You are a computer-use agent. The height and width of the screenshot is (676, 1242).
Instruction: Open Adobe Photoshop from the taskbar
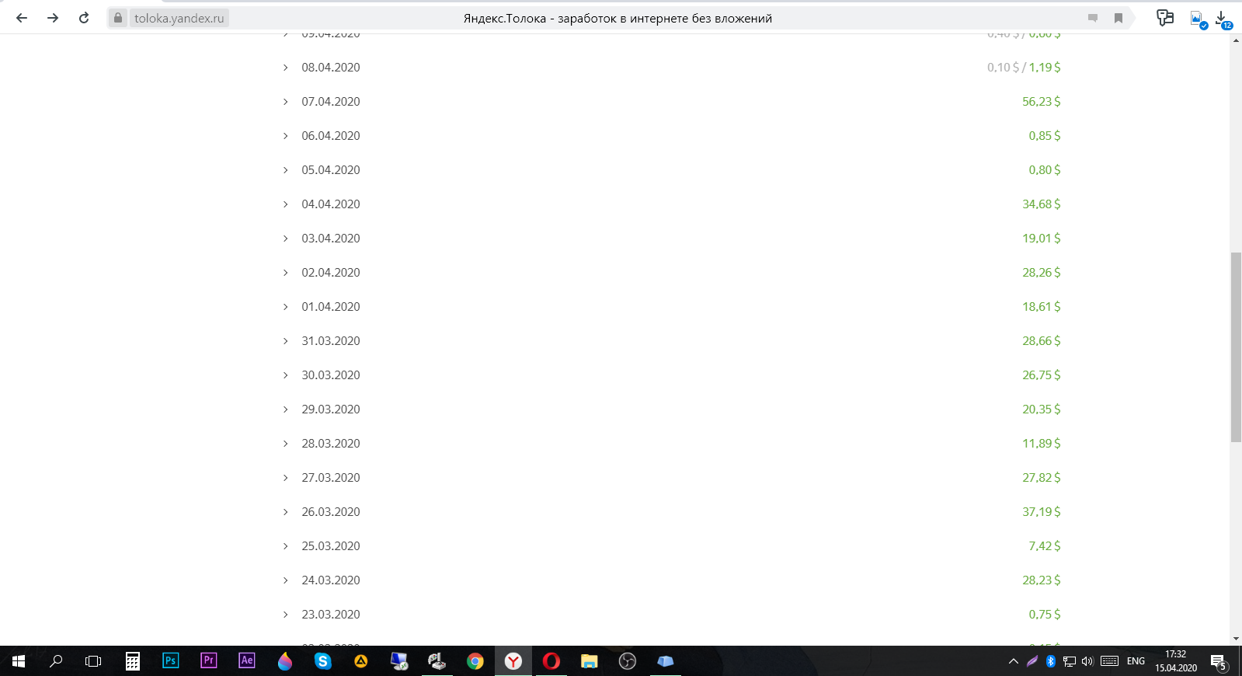coord(171,661)
